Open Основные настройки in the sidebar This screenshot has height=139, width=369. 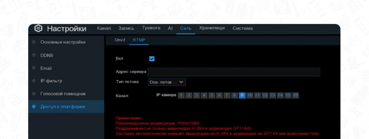(66, 42)
